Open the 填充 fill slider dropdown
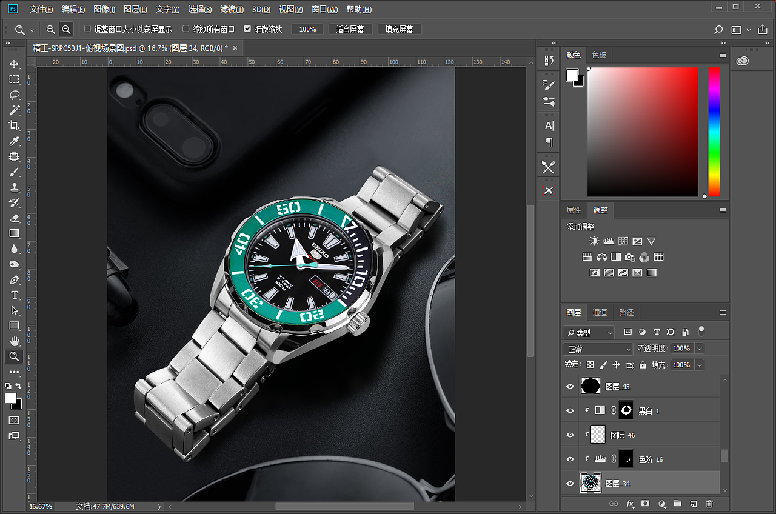The height and width of the screenshot is (514, 776). [700, 365]
